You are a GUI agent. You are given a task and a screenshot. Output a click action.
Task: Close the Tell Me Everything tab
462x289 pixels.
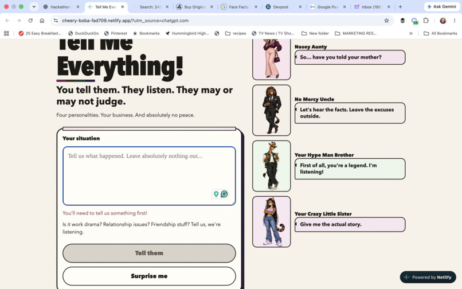(123, 7)
